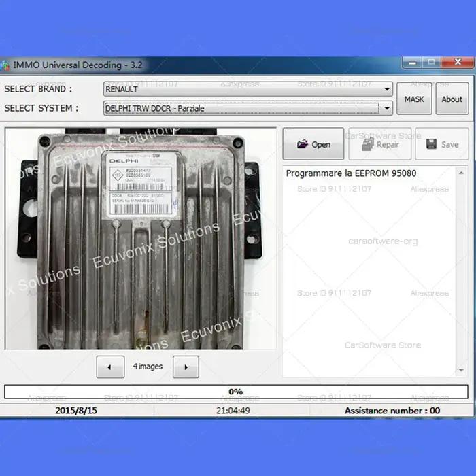Click the Repair button

click(380, 144)
